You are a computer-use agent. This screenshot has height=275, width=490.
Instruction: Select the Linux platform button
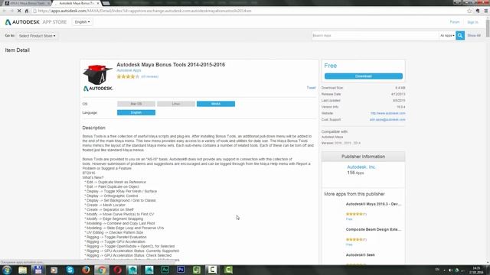176,104
